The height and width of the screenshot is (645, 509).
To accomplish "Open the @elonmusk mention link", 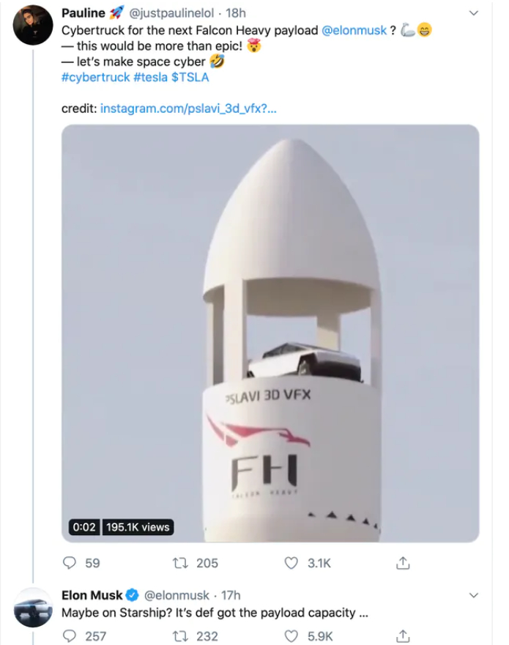I will pos(354,30).
